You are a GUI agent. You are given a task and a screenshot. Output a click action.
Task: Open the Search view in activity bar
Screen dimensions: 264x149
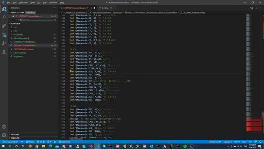(x=4, y=17)
